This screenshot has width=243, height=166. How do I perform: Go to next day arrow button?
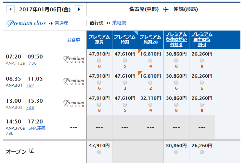tap(79, 9)
